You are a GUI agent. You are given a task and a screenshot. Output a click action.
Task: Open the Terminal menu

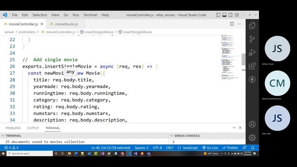coord(90,15)
